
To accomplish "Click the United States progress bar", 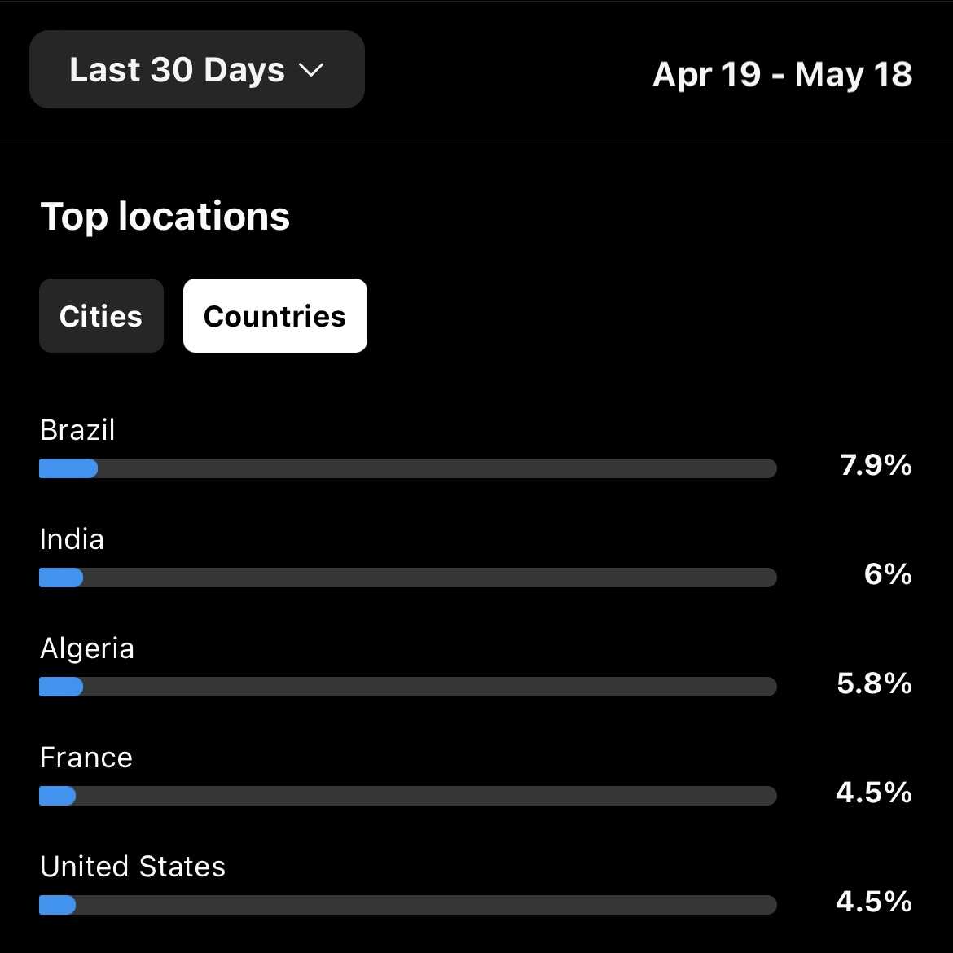I will [x=408, y=905].
